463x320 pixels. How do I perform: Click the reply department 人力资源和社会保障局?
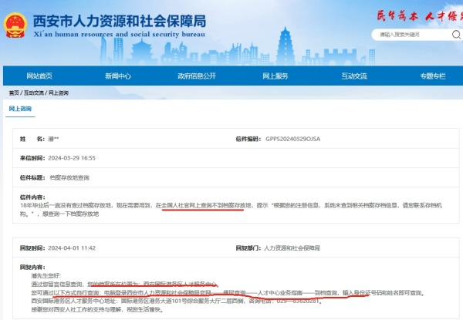pos(292,248)
